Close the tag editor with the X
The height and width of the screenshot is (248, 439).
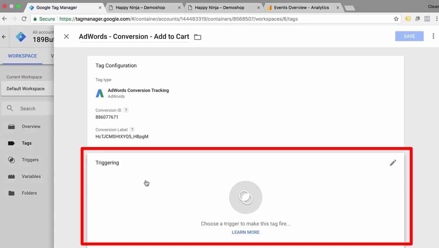[x=66, y=36]
